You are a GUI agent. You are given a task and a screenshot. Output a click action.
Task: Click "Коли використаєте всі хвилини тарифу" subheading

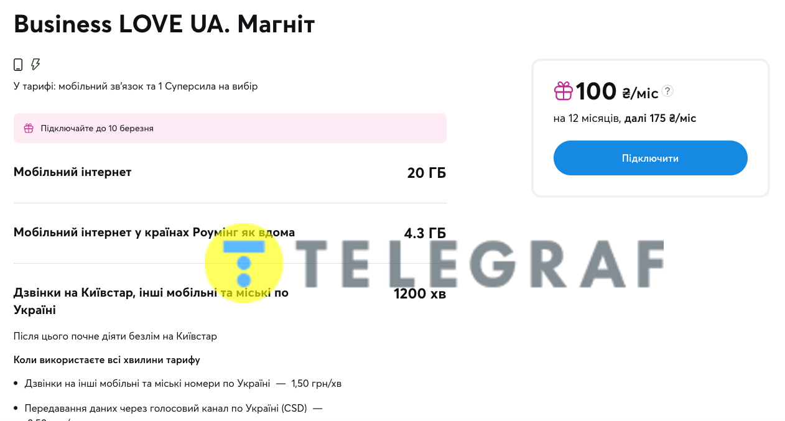(106, 360)
